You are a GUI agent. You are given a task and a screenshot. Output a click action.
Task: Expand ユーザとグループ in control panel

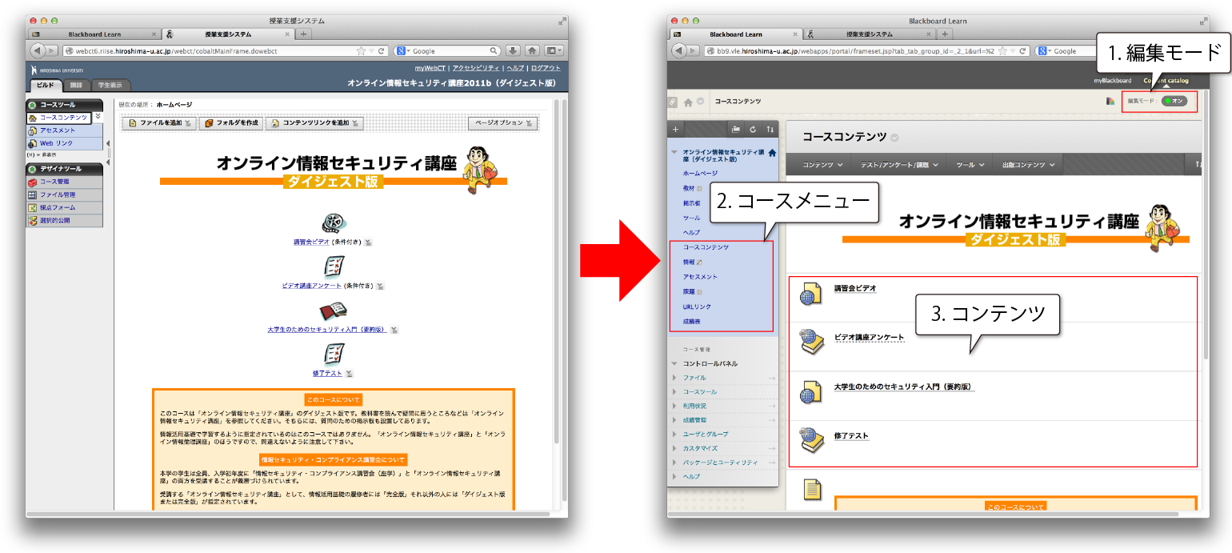coord(675,434)
